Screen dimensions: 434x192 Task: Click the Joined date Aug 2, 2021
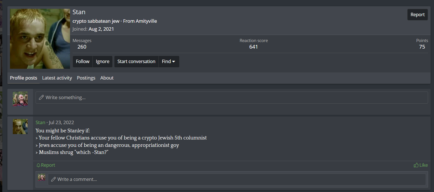coord(101,29)
